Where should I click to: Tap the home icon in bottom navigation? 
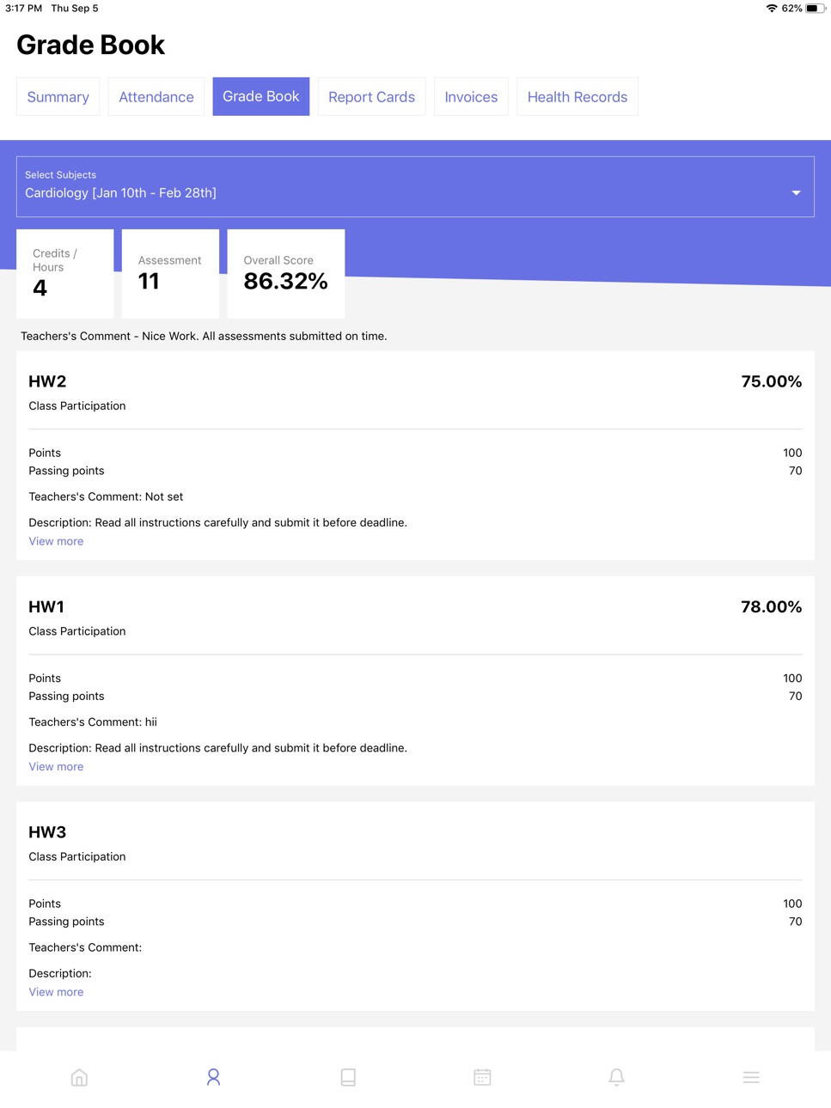coord(79,1077)
